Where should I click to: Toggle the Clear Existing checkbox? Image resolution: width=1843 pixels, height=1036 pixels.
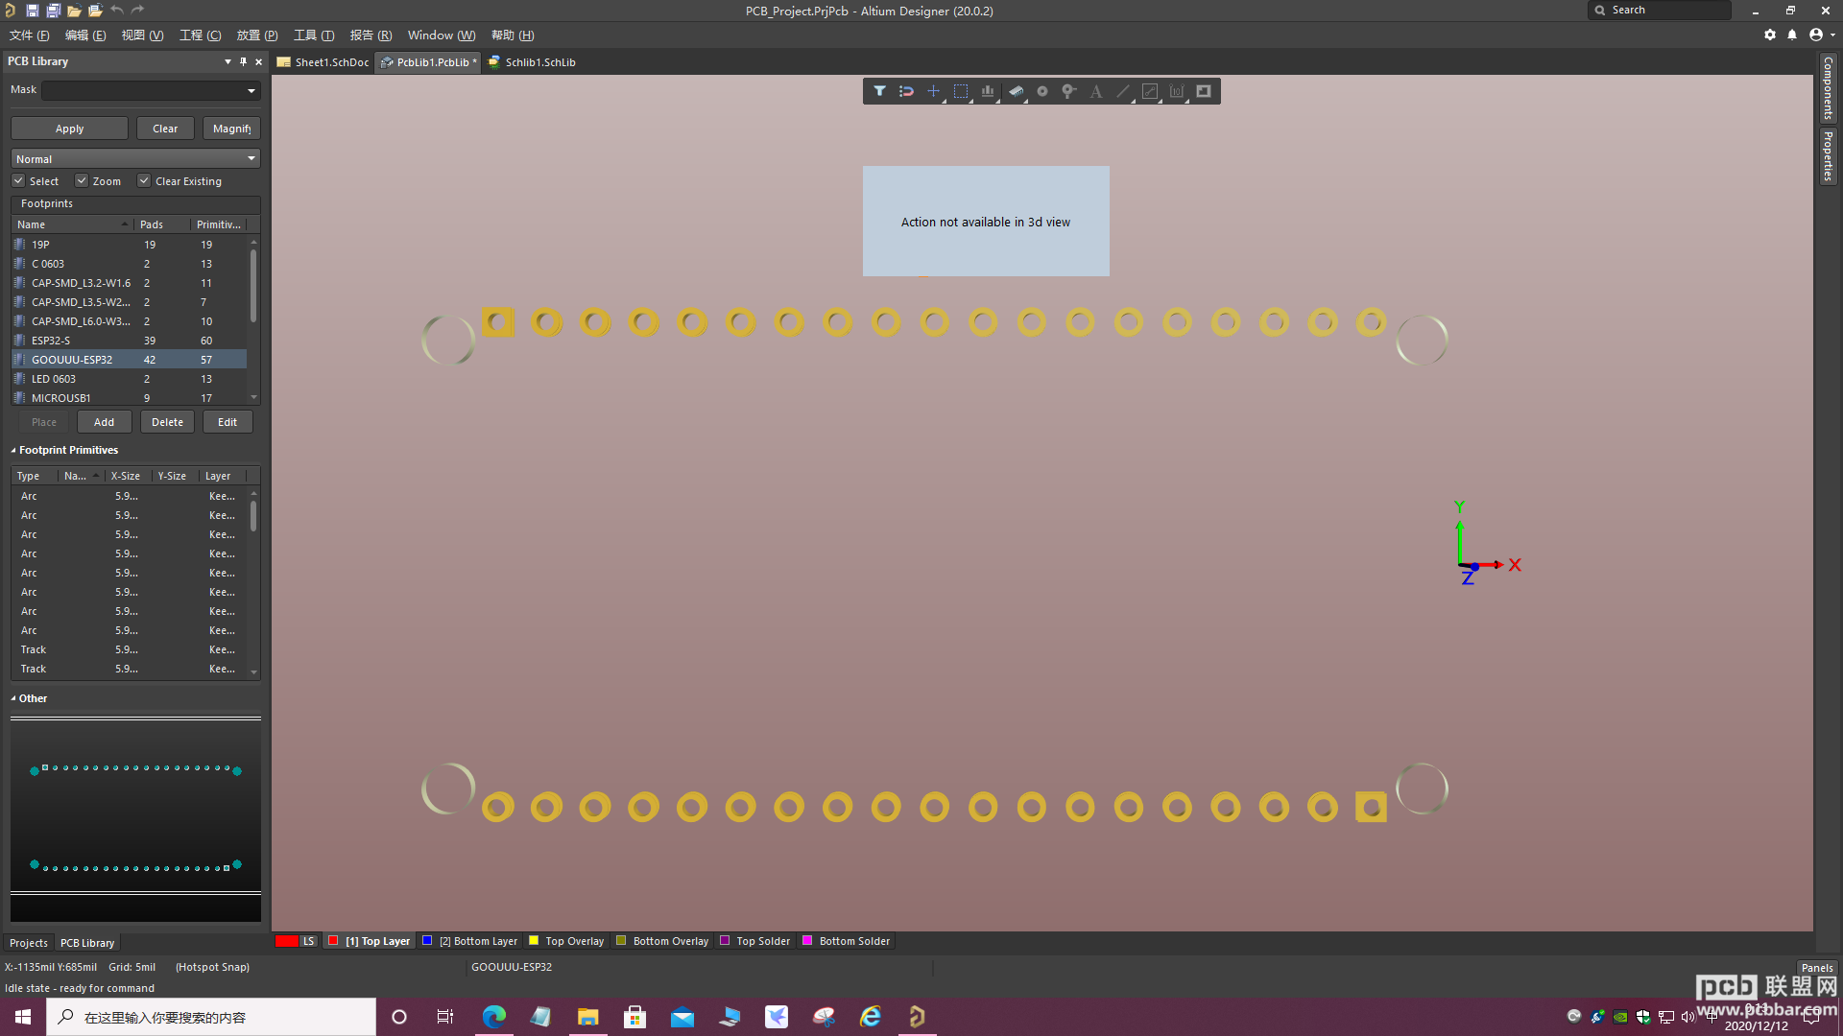click(x=144, y=180)
